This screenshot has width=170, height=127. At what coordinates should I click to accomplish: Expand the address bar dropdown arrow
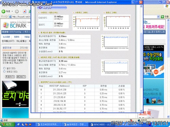tap(158, 17)
